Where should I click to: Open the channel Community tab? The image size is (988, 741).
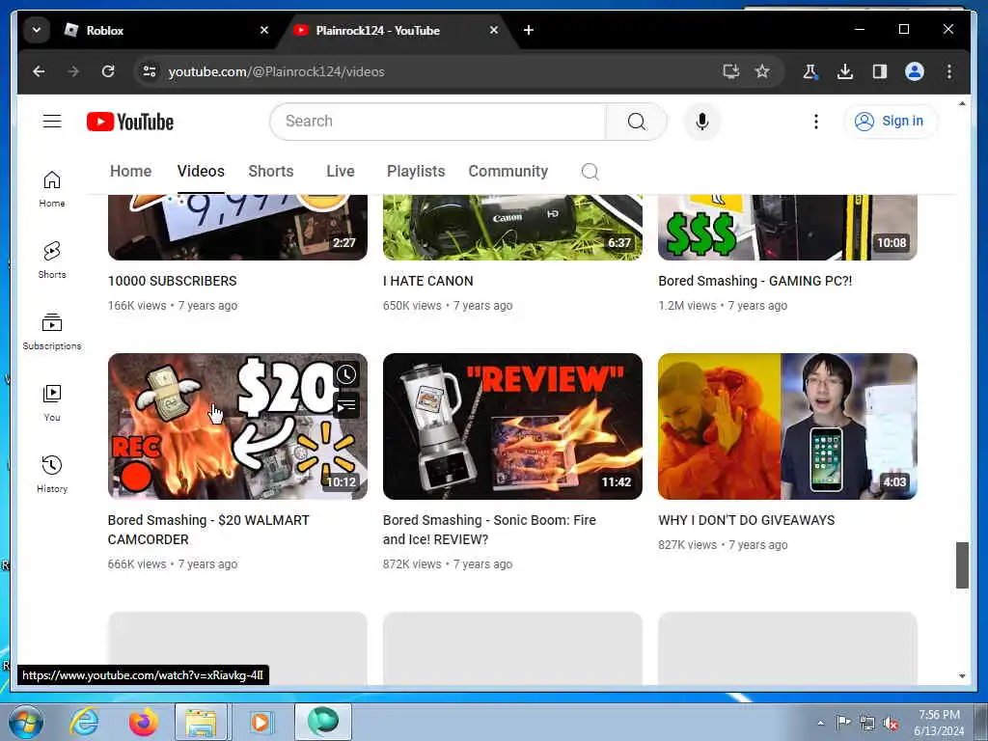click(x=508, y=172)
